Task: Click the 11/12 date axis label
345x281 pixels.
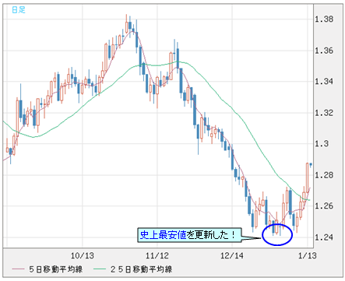Action: 157,255
